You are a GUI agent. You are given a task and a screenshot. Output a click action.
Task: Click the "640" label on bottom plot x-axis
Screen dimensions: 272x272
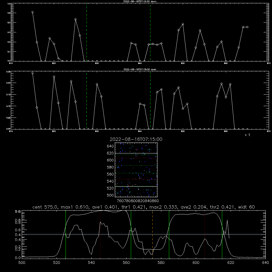(265, 263)
